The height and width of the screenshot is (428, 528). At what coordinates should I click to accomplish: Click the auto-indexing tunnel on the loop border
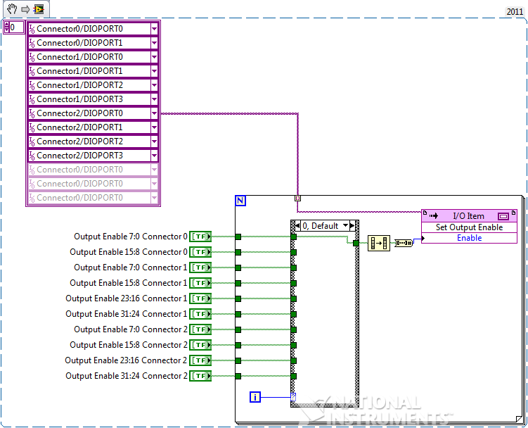pyautogui.click(x=297, y=199)
